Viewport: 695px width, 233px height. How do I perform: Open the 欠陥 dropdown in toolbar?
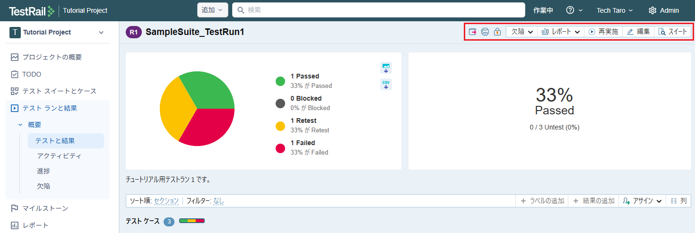coord(522,32)
